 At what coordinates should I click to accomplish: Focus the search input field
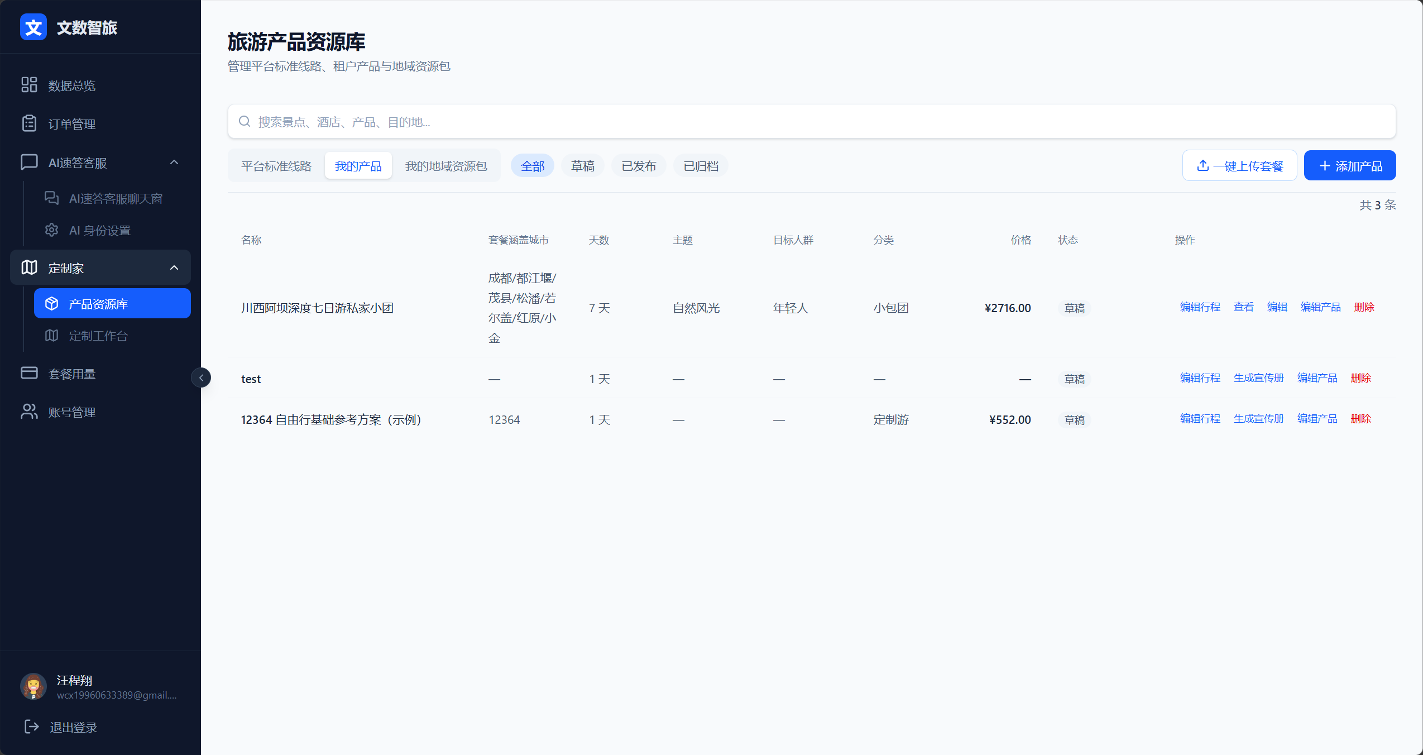[812, 121]
